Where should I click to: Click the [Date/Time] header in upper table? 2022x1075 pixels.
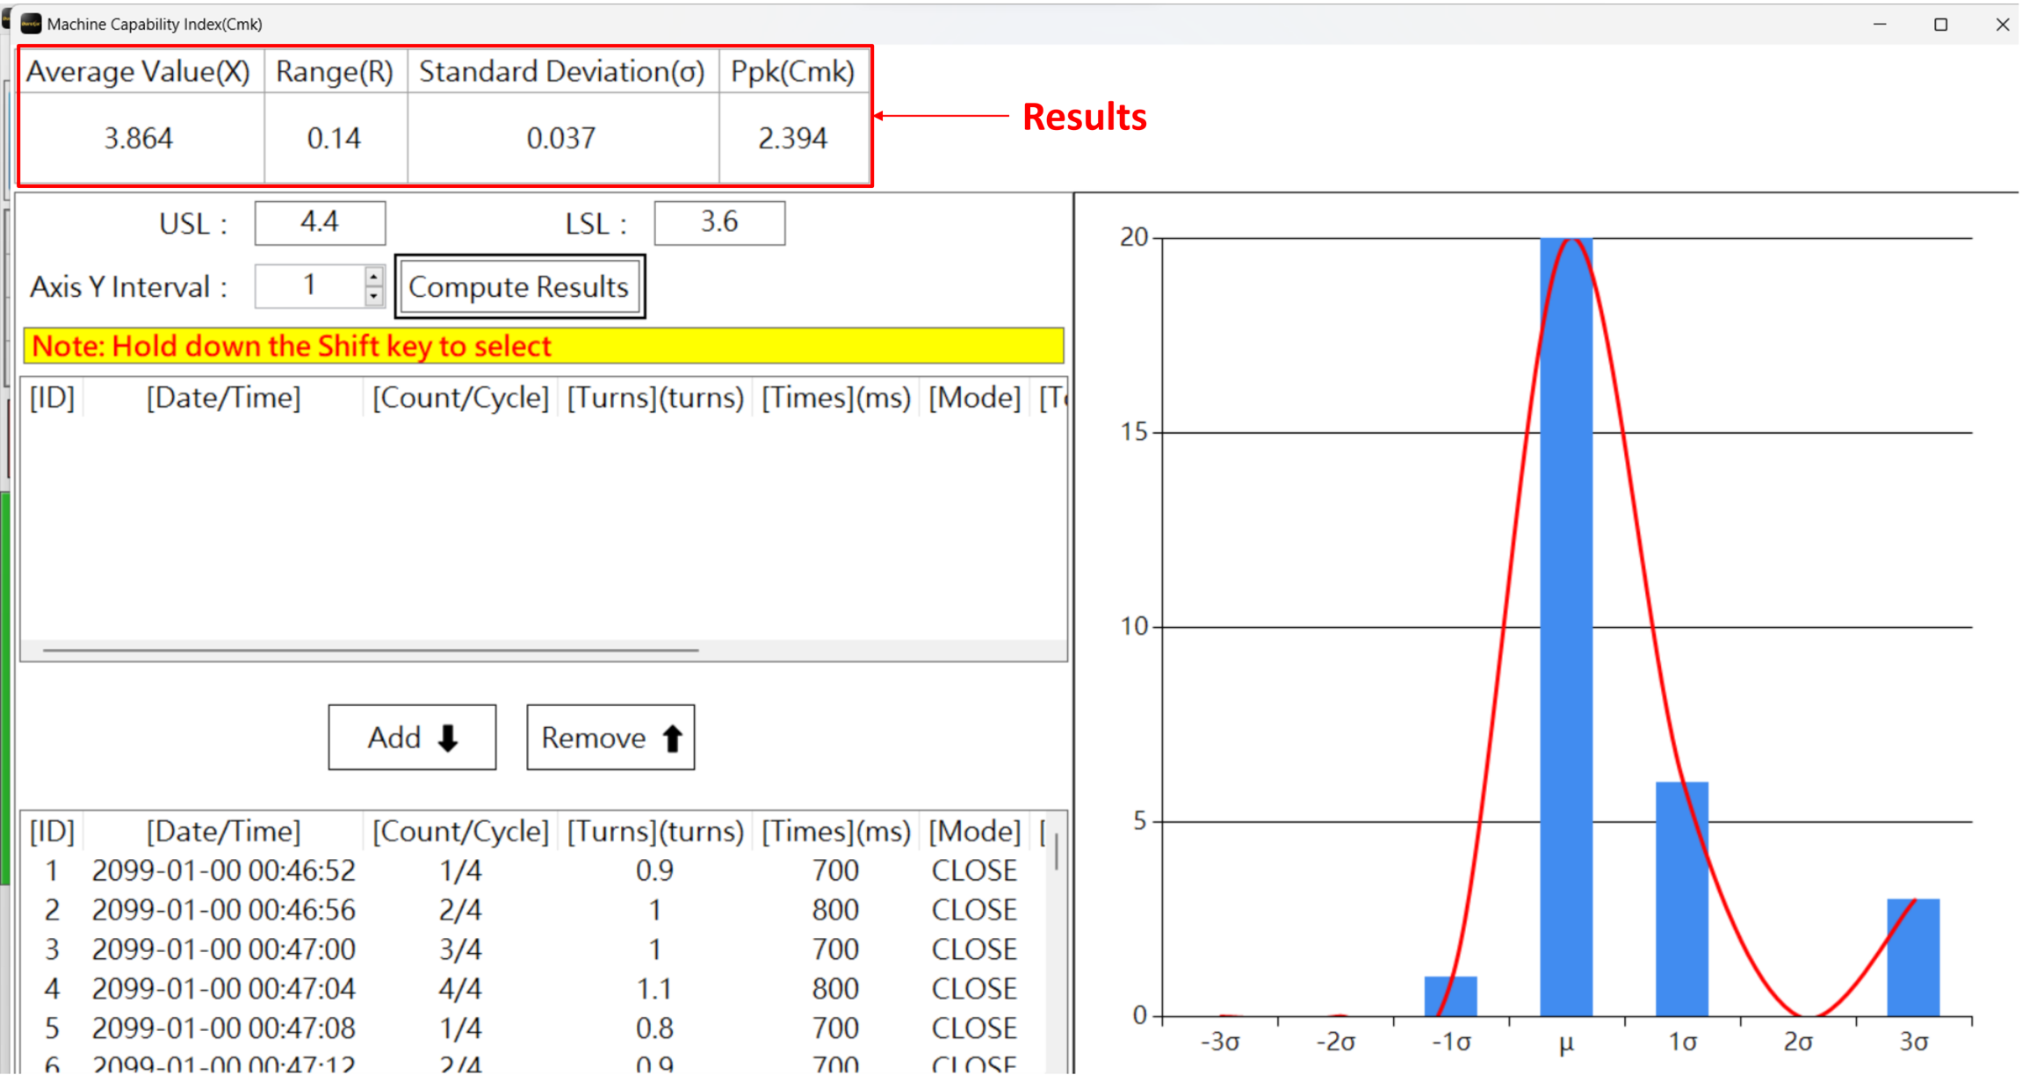[223, 398]
